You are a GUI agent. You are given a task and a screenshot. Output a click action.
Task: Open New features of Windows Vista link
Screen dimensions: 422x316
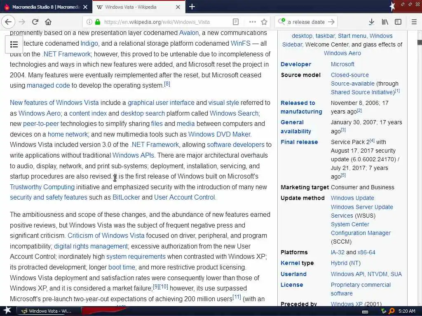point(54,102)
